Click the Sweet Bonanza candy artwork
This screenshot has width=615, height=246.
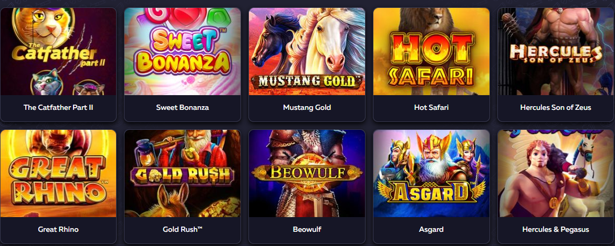coord(182,52)
